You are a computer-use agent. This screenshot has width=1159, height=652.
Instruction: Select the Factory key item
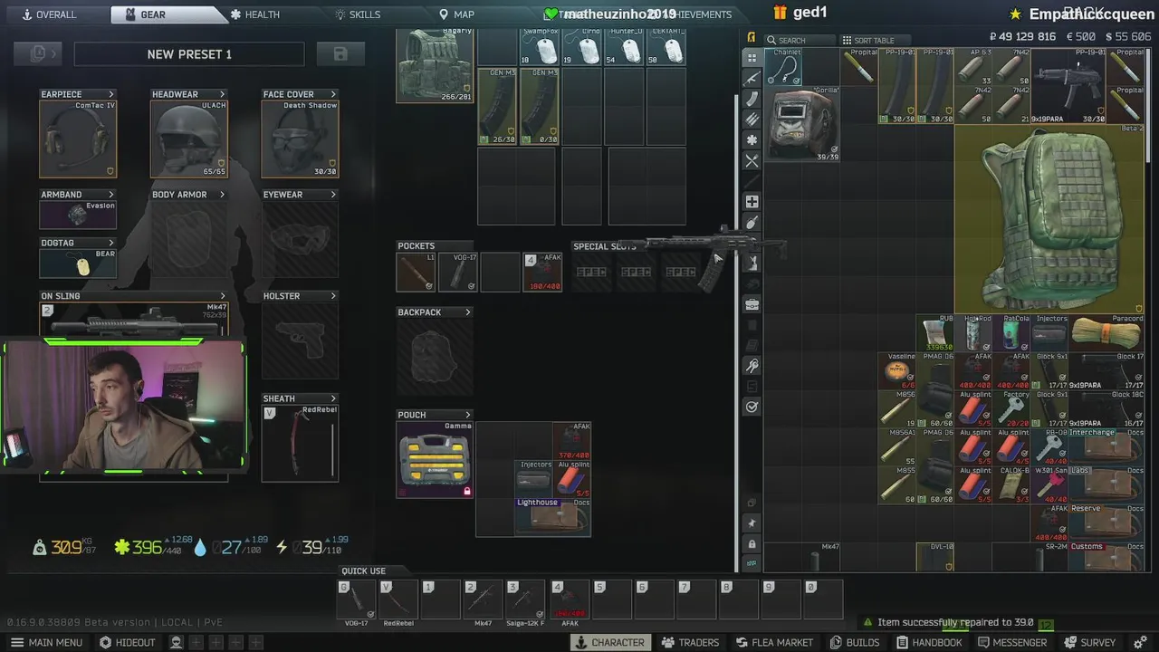[x=1011, y=408]
